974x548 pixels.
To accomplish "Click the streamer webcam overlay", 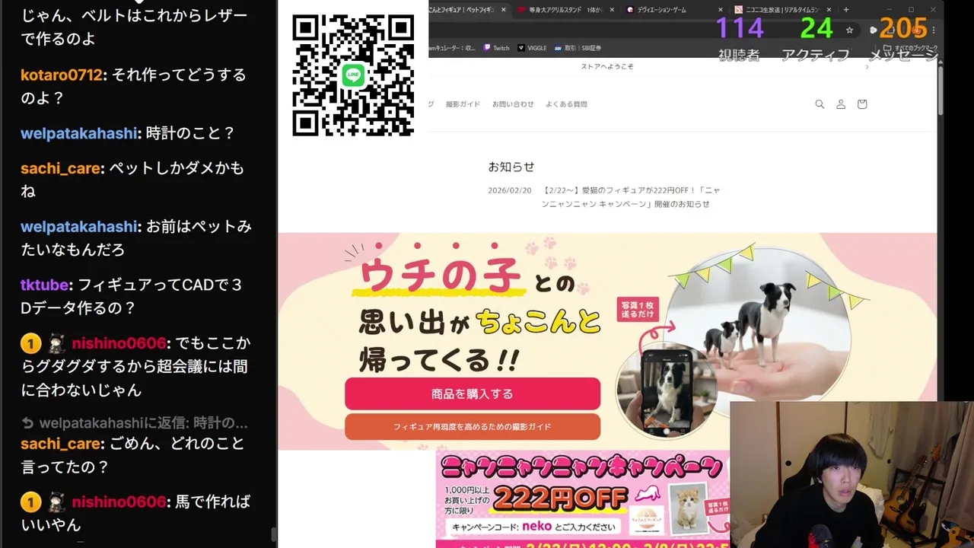I will point(851,475).
